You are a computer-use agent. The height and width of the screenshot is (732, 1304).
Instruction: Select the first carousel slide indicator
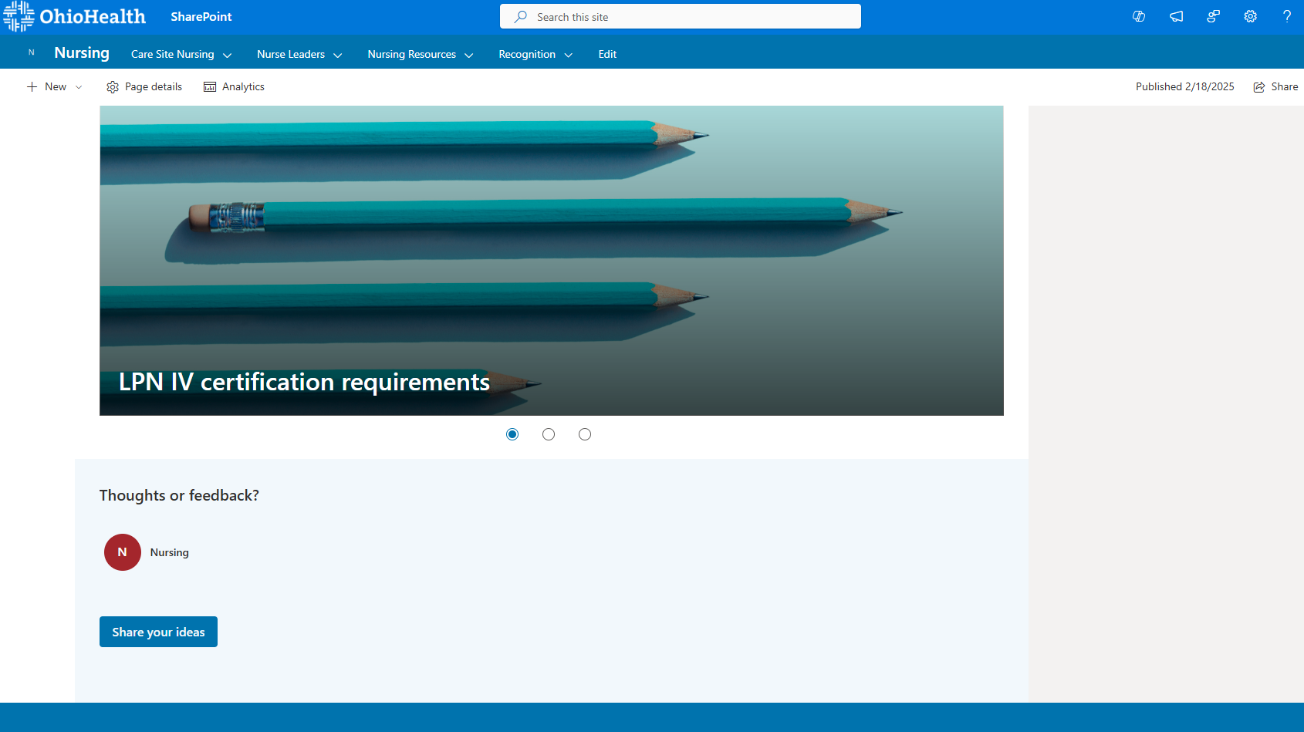click(x=512, y=434)
